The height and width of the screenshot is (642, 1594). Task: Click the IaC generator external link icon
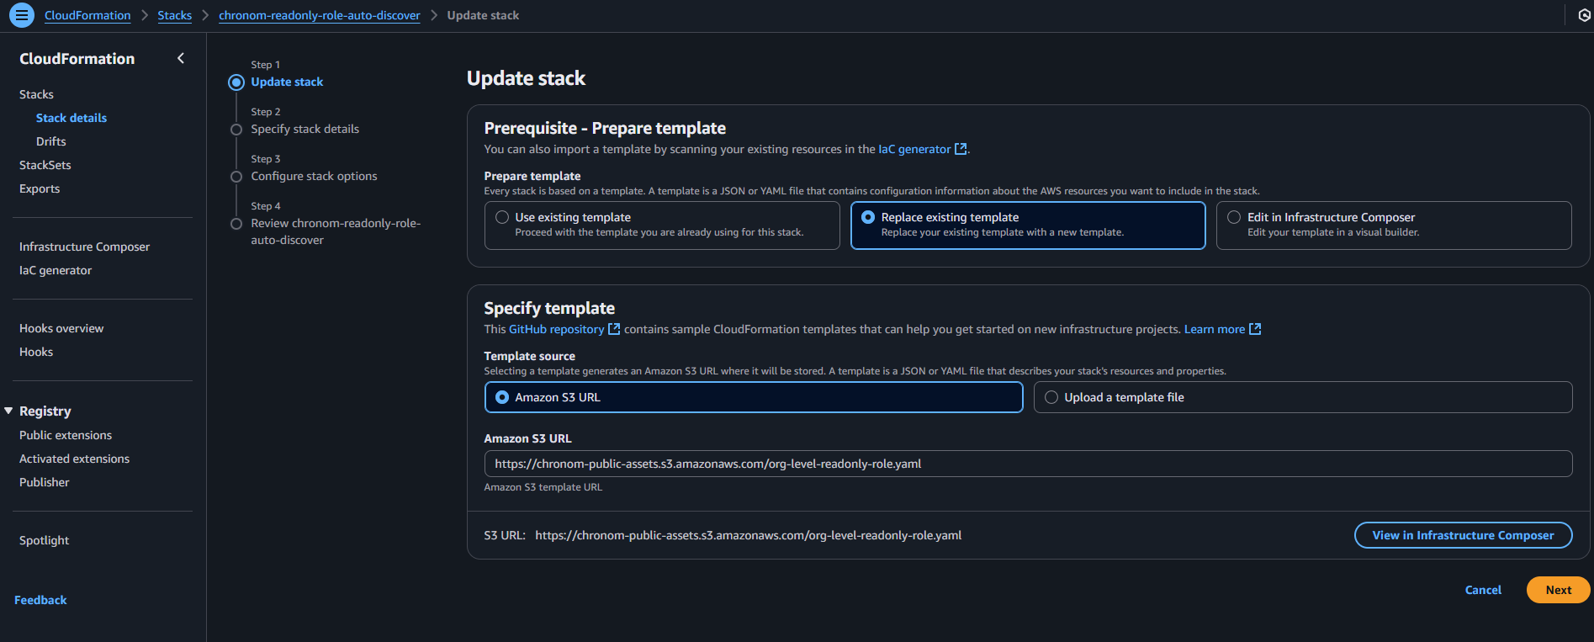click(961, 149)
